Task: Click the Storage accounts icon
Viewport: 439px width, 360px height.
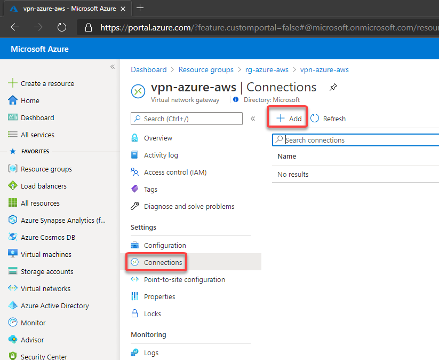Action: click(x=13, y=271)
